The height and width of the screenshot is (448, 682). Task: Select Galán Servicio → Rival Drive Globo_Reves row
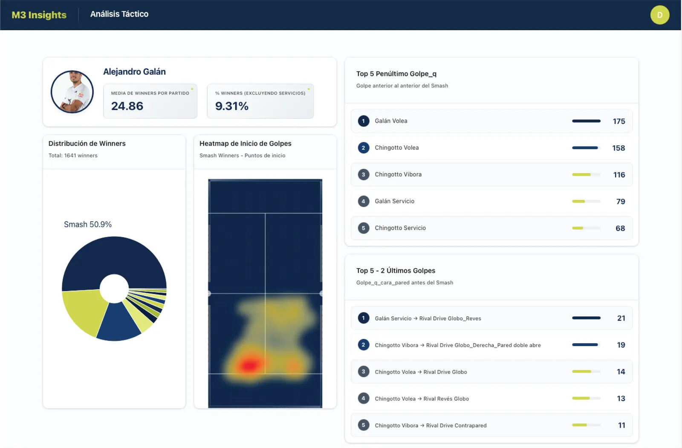point(491,318)
